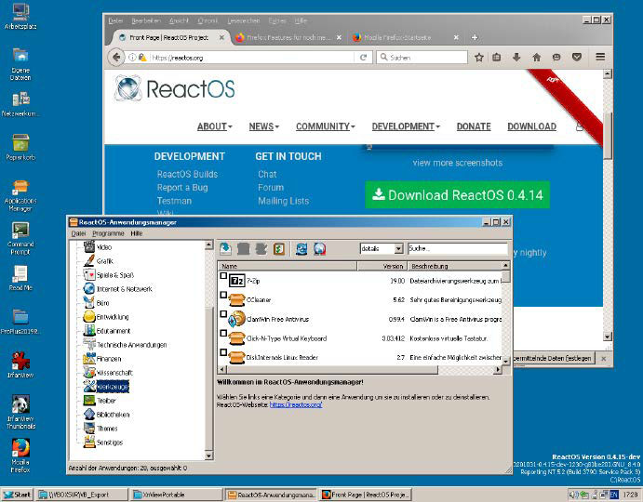This screenshot has width=643, height=502.
Task: Open Hilfe menu in Anwendungsmanager
Action: pyautogui.click(x=137, y=233)
